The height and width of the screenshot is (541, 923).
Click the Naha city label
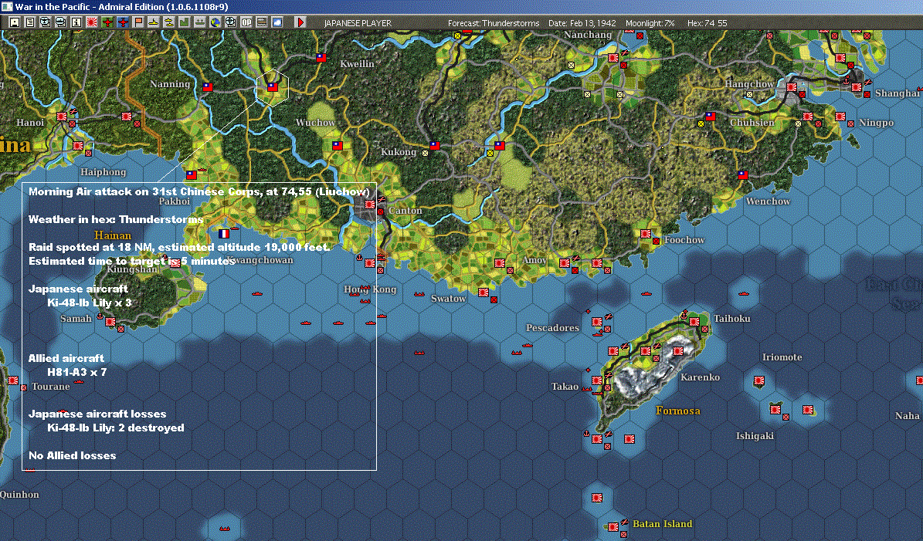[x=907, y=416]
